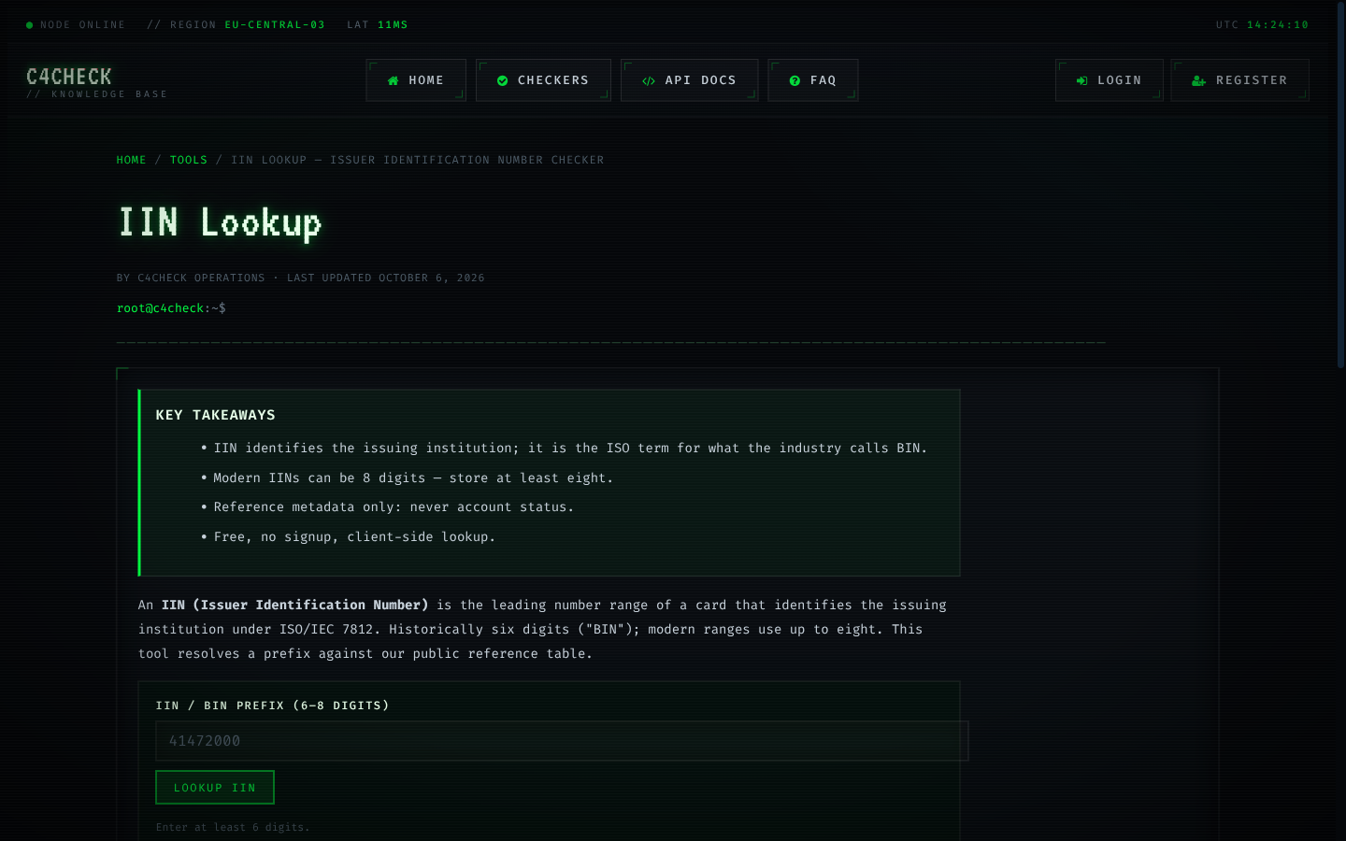1346x841 pixels.
Task: Click the question mark icon in FAQ
Action: click(795, 81)
